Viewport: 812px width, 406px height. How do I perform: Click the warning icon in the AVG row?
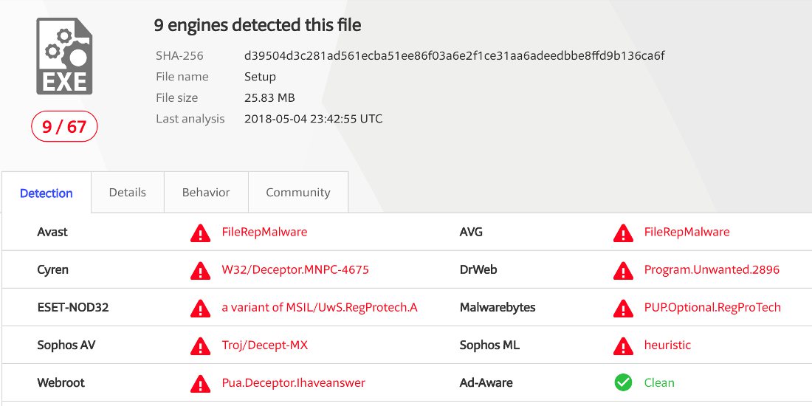tap(623, 233)
